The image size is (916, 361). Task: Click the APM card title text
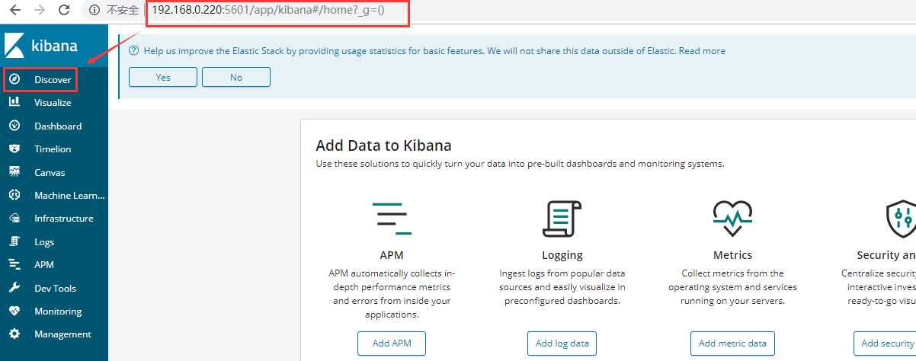pyautogui.click(x=392, y=255)
